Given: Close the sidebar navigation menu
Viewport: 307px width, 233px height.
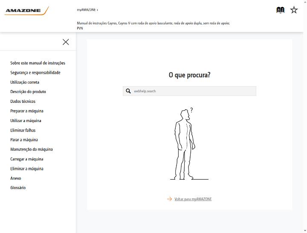Looking at the screenshot, I should tap(66, 42).
